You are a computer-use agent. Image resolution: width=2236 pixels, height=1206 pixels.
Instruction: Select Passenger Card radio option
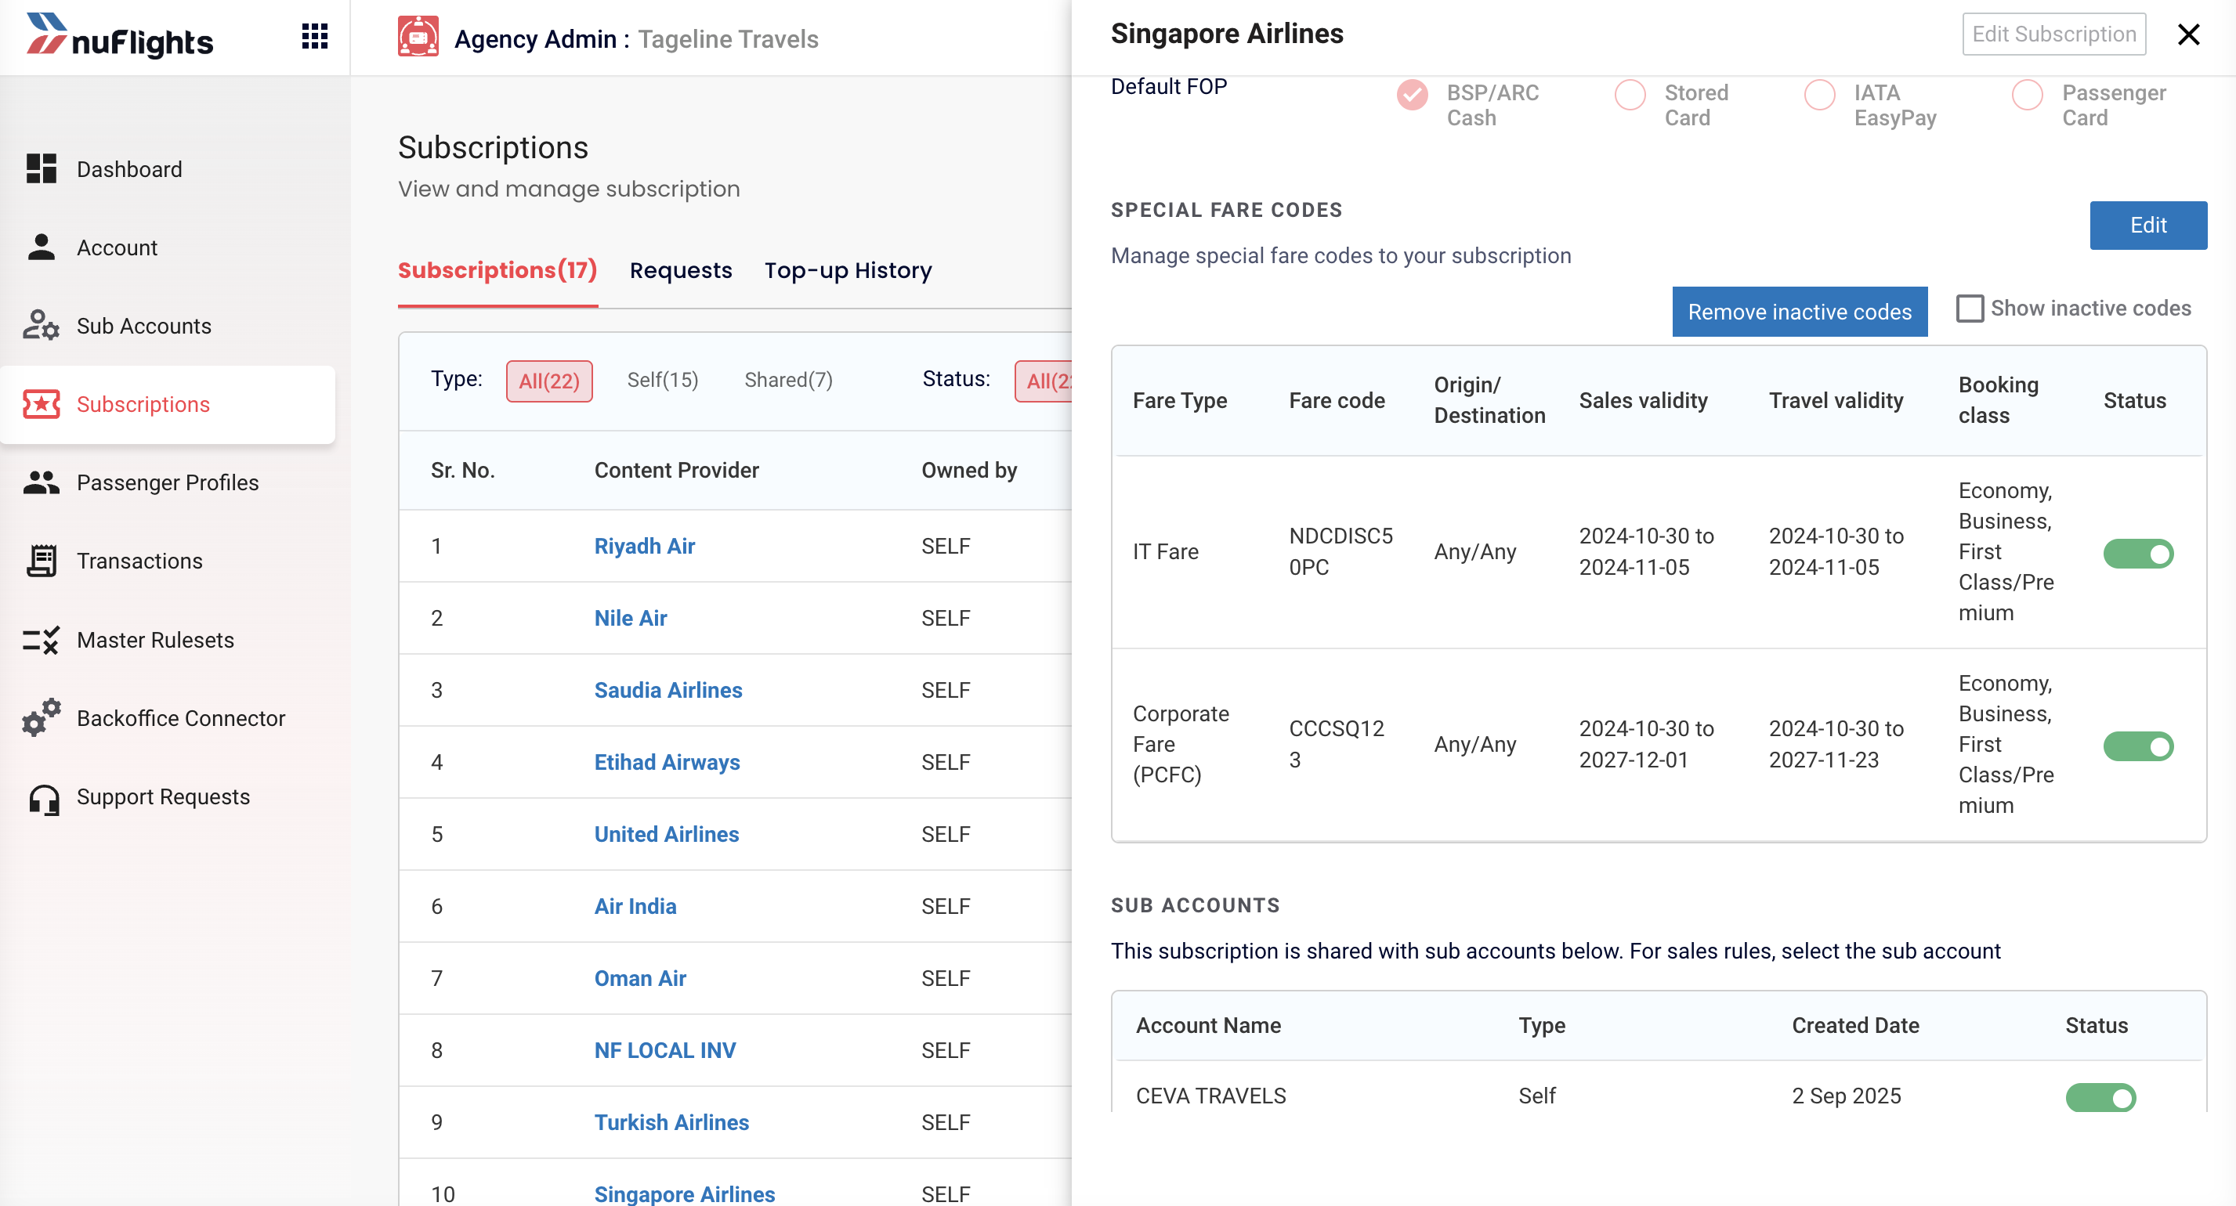click(2027, 95)
